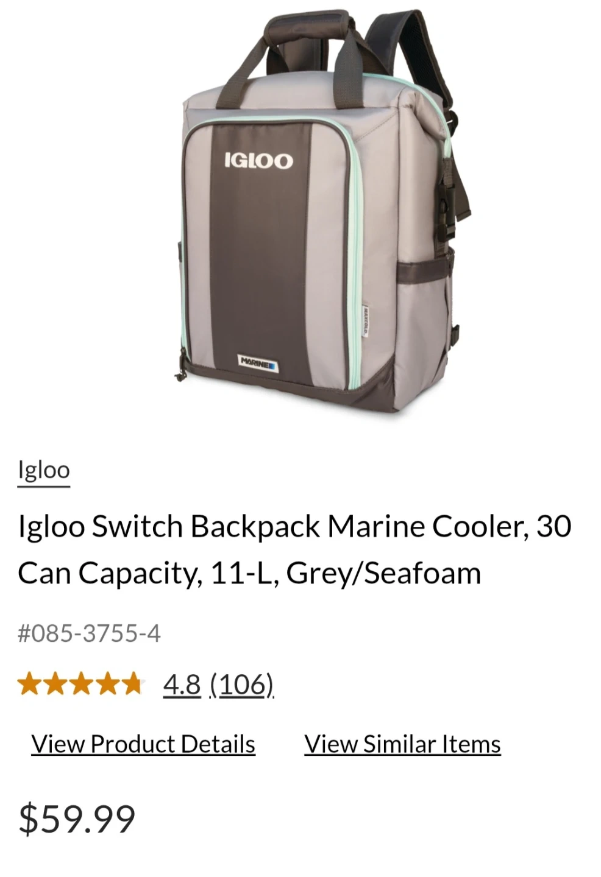Screen dimensions: 601x877
Task: Click the first orange rating star
Action: click(x=29, y=684)
